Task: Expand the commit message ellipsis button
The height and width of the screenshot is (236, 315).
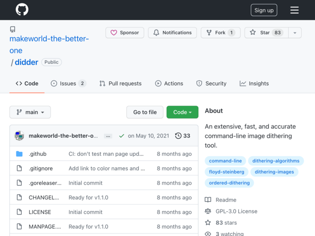Action: click(108, 136)
